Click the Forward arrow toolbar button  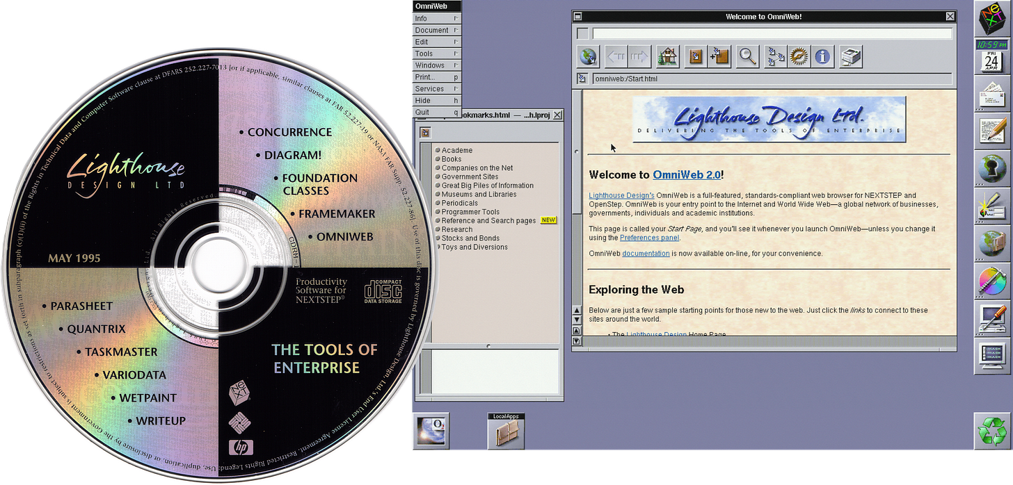click(x=638, y=56)
